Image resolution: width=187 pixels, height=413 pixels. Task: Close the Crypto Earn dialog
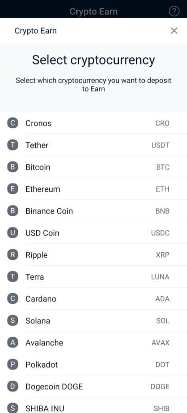[174, 31]
